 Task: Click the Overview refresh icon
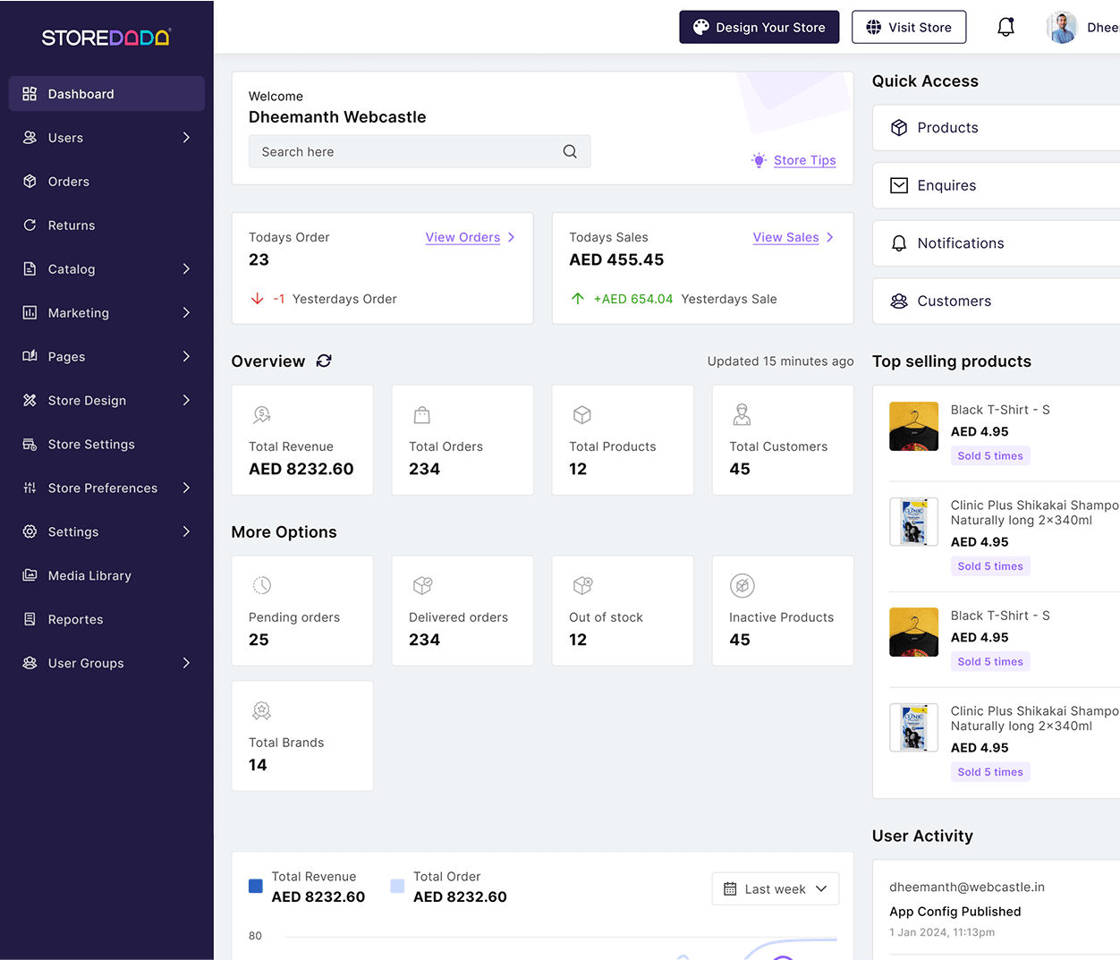(324, 361)
